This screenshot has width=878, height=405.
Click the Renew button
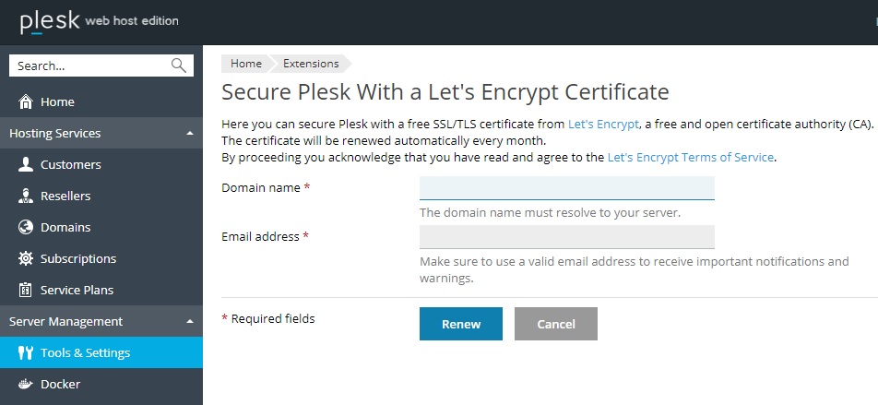461,324
